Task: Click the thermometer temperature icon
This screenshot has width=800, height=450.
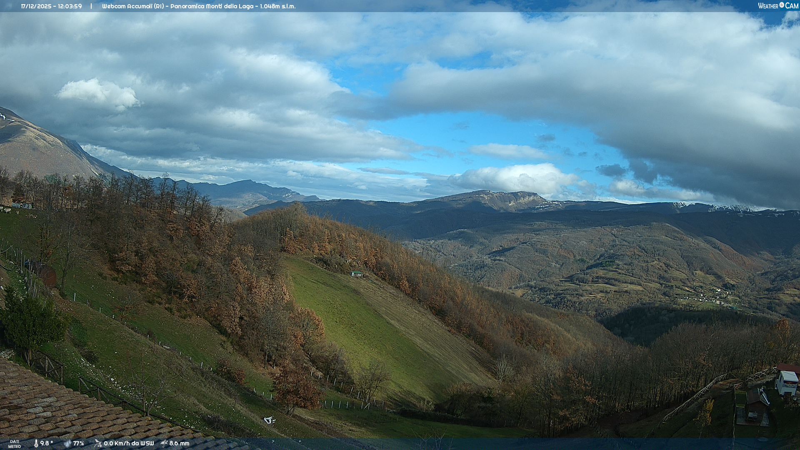Action: (36, 443)
